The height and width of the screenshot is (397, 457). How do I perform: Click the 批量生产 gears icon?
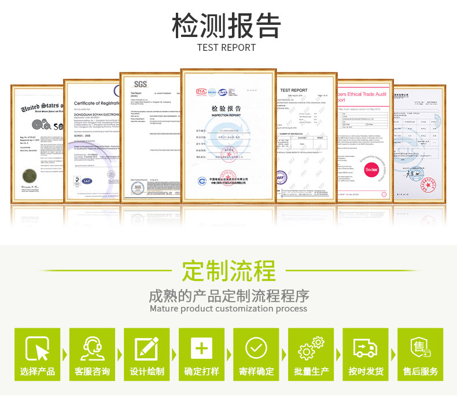click(x=311, y=348)
